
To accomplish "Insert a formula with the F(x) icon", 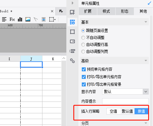I will 12,19.
